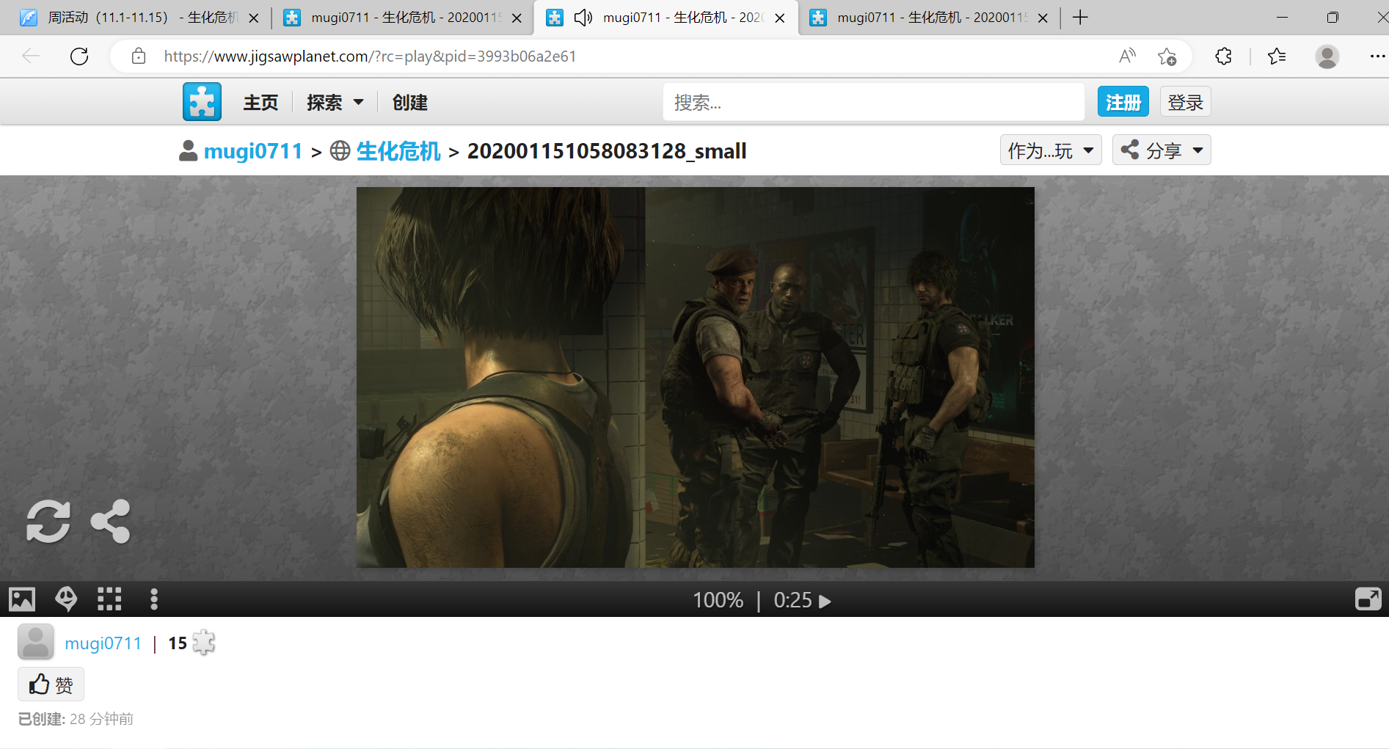Click the Jigsaw Planet puzzle logo

(x=202, y=101)
